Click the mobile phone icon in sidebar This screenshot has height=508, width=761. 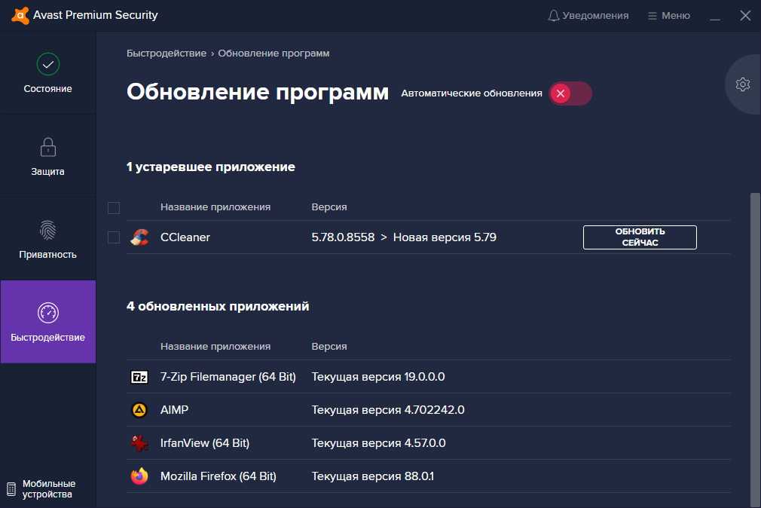11,489
